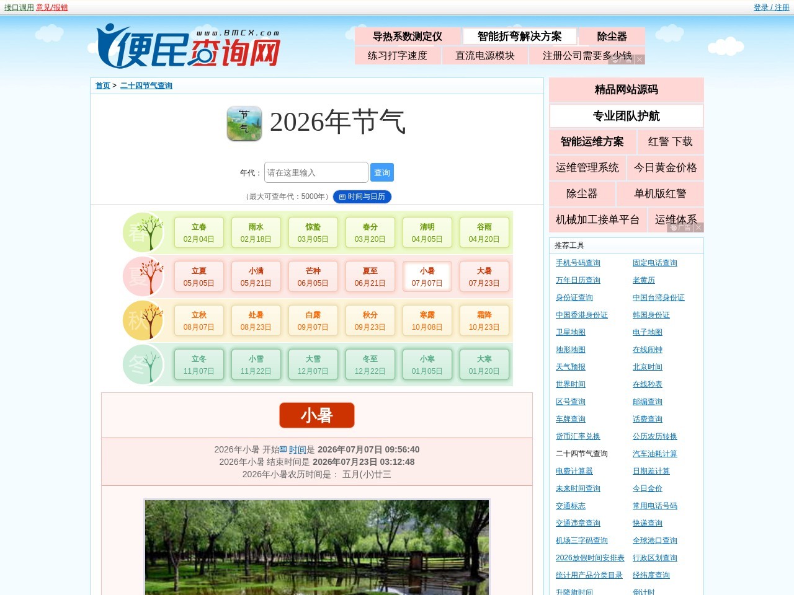Open 手机号码查询 tool link

[x=578, y=263]
